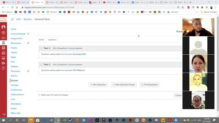Image resolution: width=219 pixels, height=123 pixels.
Task: Open Attendance in course navigation
Action: point(16,104)
